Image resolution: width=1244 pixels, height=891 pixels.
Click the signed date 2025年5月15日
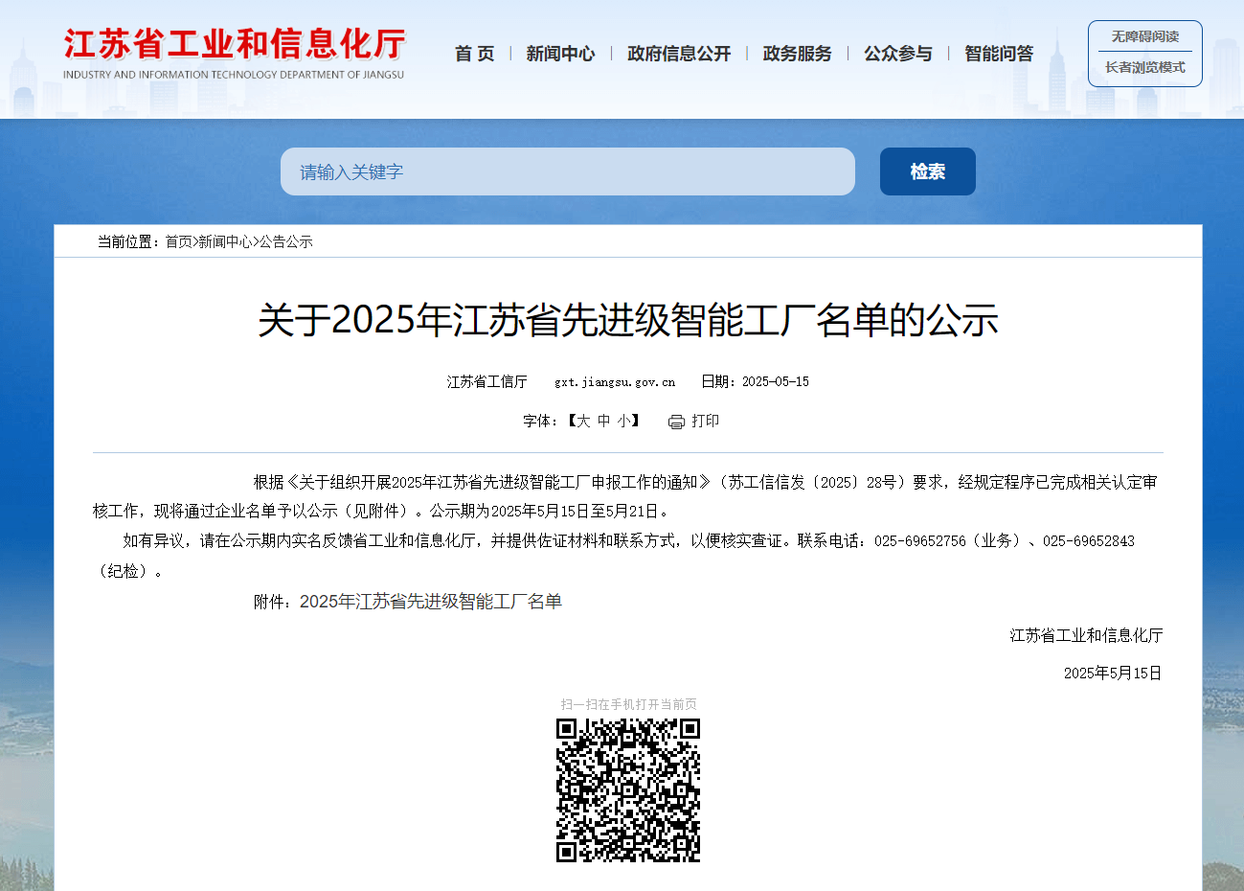click(1113, 674)
